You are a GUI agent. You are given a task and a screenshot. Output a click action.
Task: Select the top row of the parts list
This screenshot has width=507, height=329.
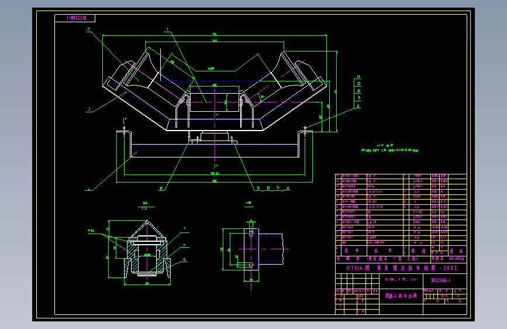tap(401, 176)
